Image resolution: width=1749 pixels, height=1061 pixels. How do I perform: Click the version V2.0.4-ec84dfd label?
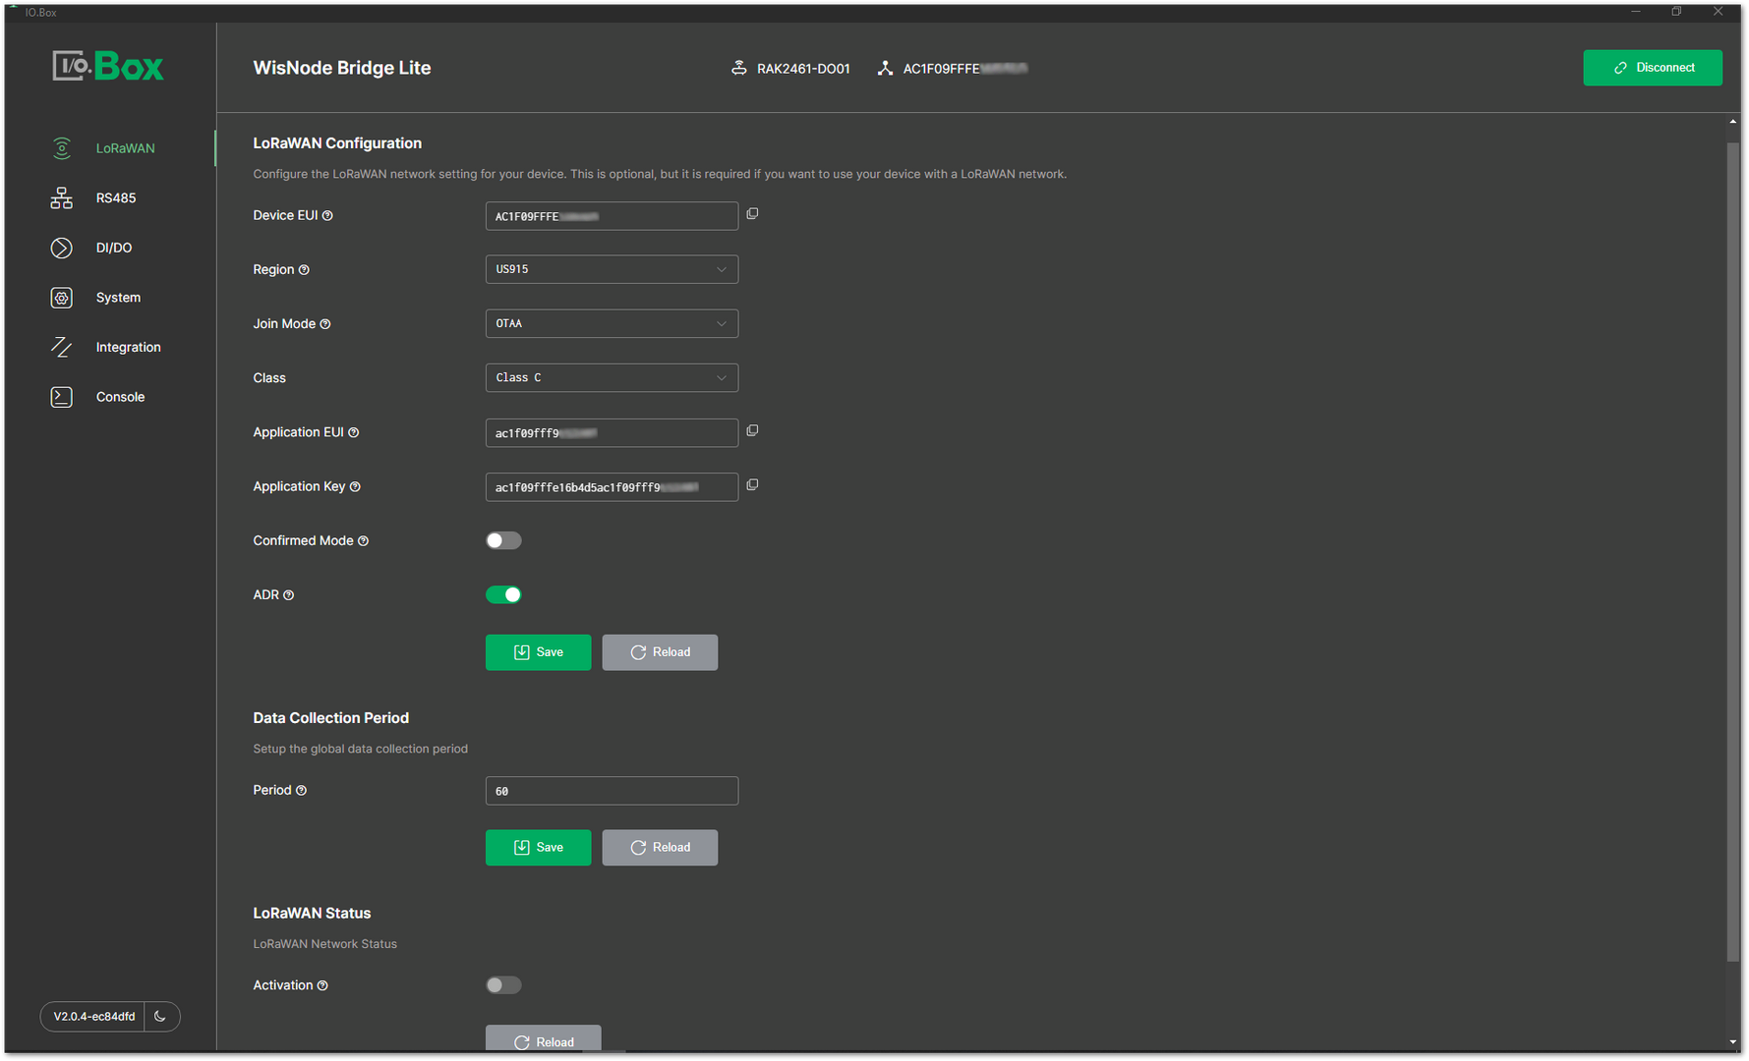(x=94, y=1017)
